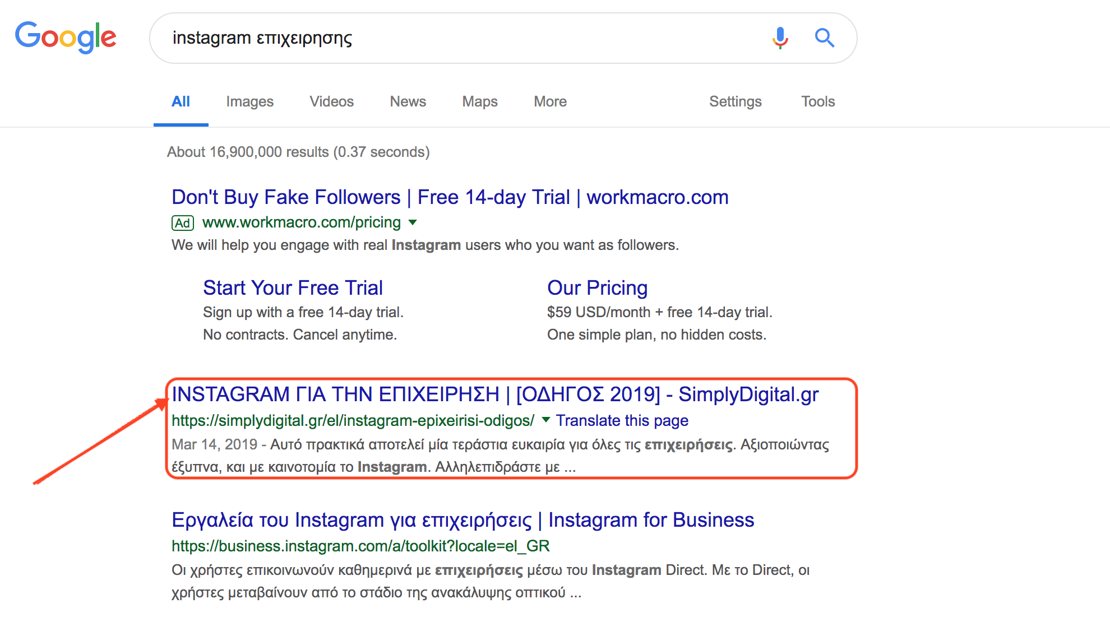Open the "Don't Buy Fake Followers" ad link

point(450,197)
